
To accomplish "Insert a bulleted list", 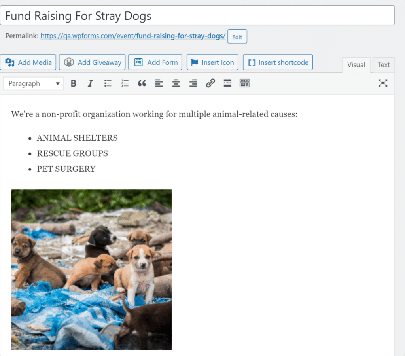I will click(x=108, y=83).
